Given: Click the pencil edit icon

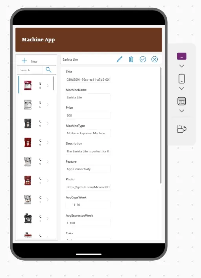Looking at the screenshot, I should (x=120, y=59).
